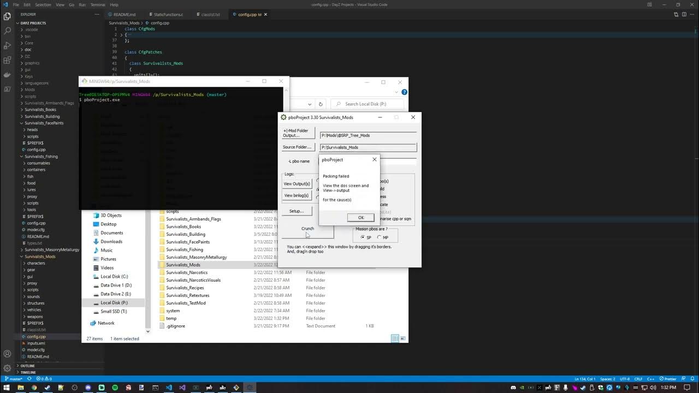Open Discord from the taskbar

click(88, 388)
